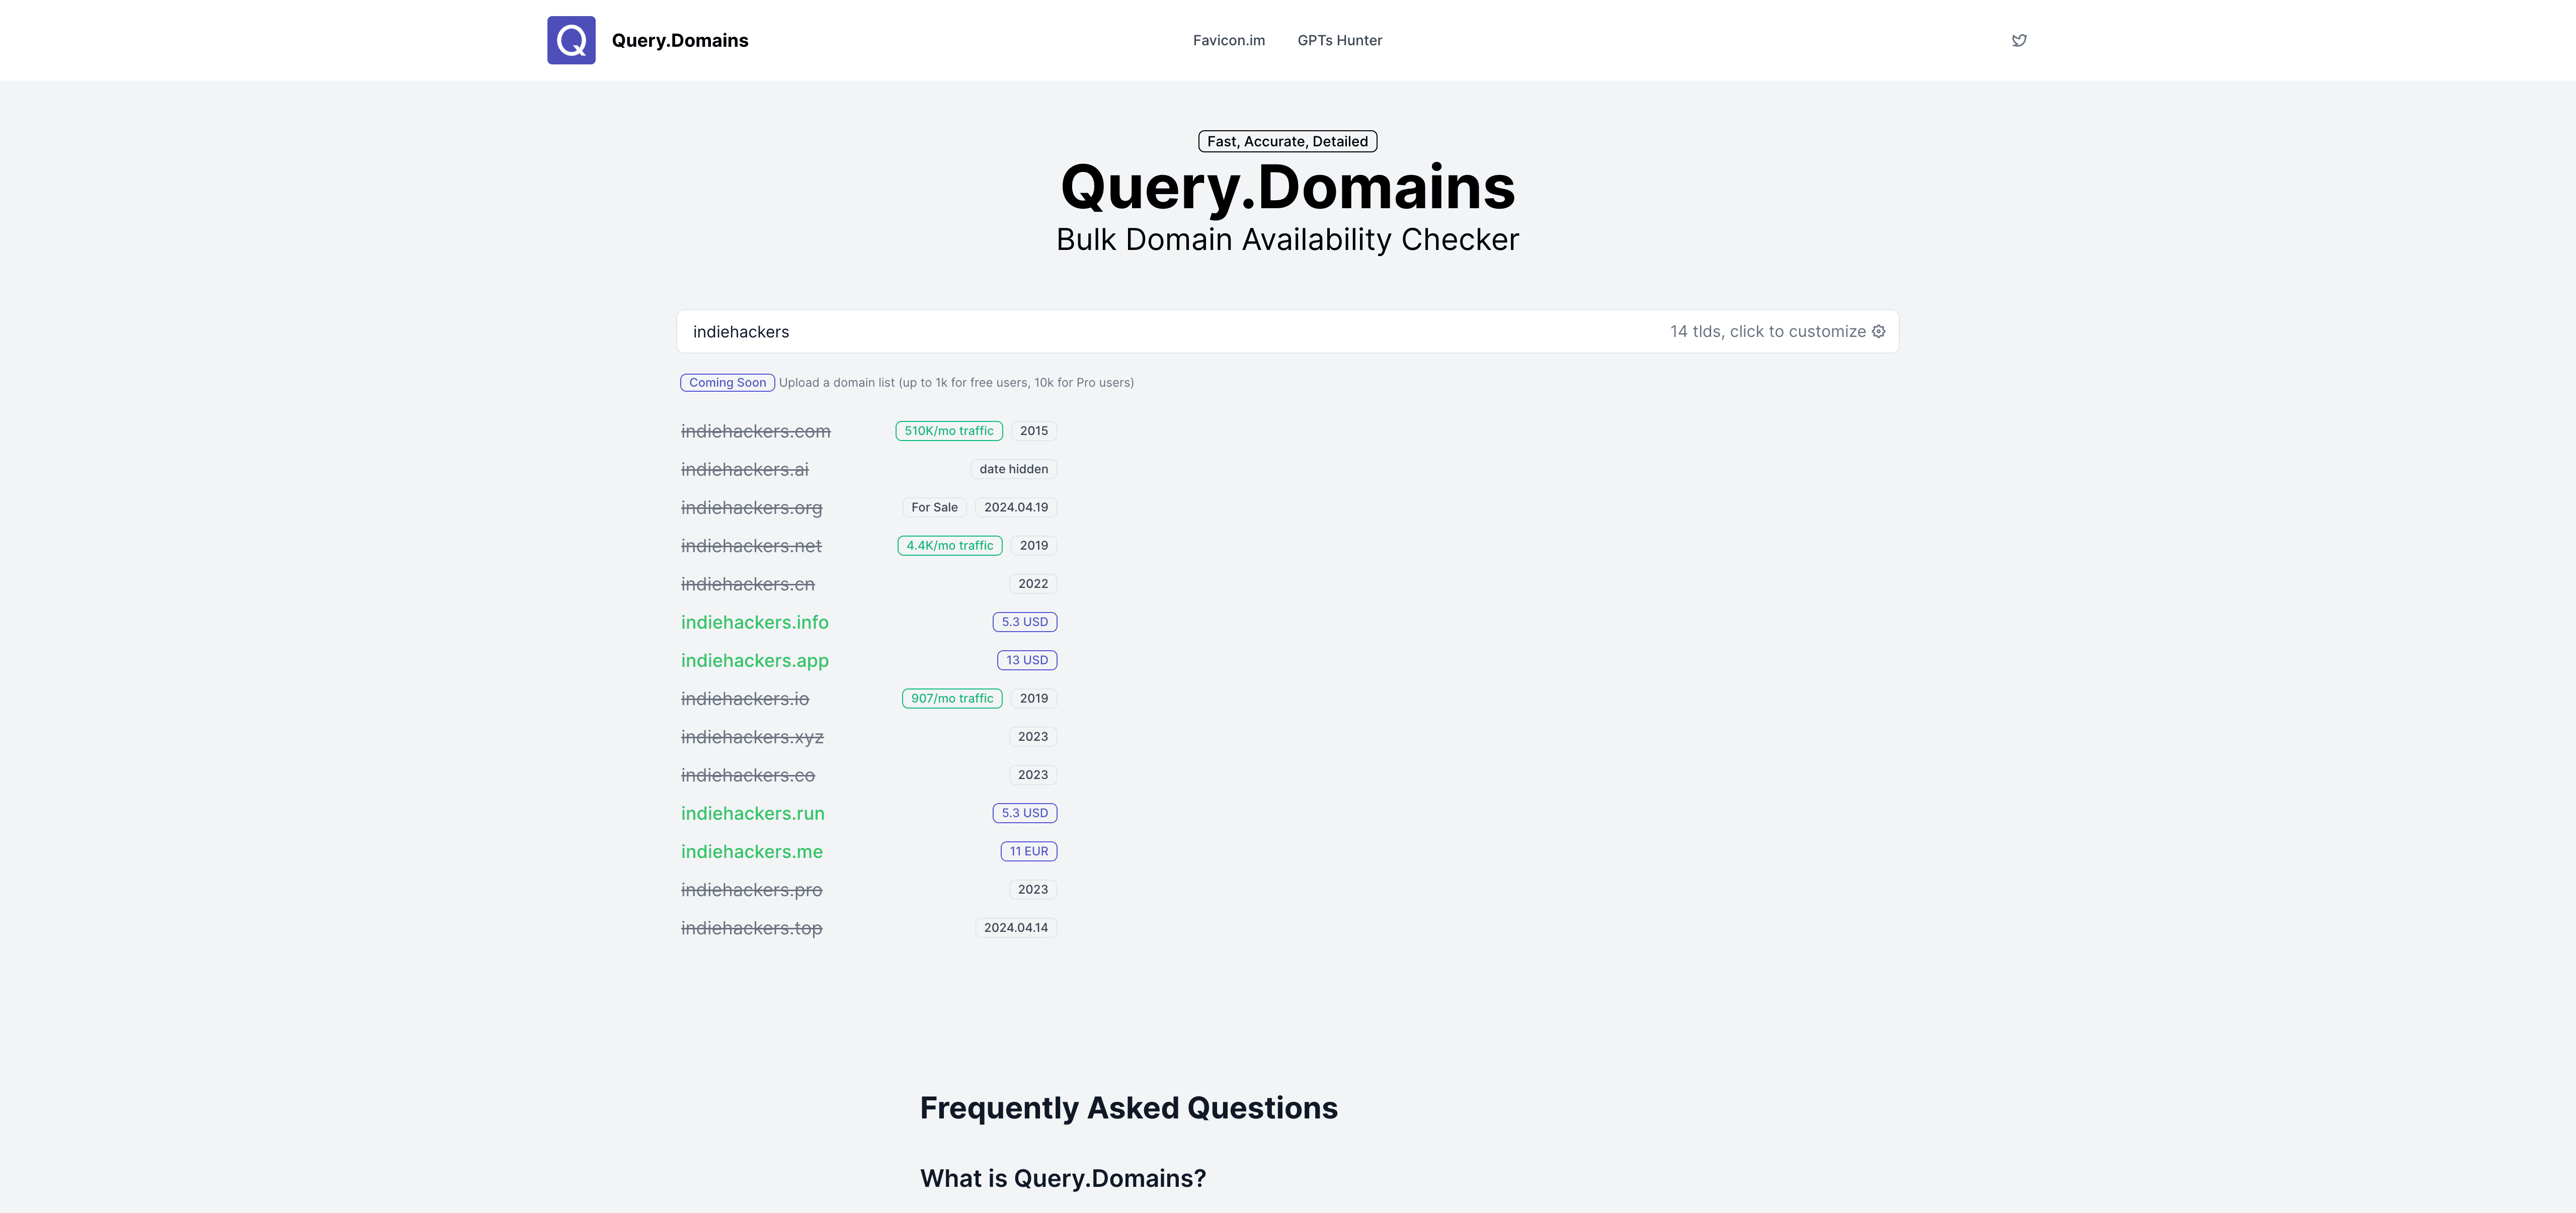Click the 'date hidden' label for indiehackers.ai
This screenshot has height=1213, width=2576.
(1013, 470)
